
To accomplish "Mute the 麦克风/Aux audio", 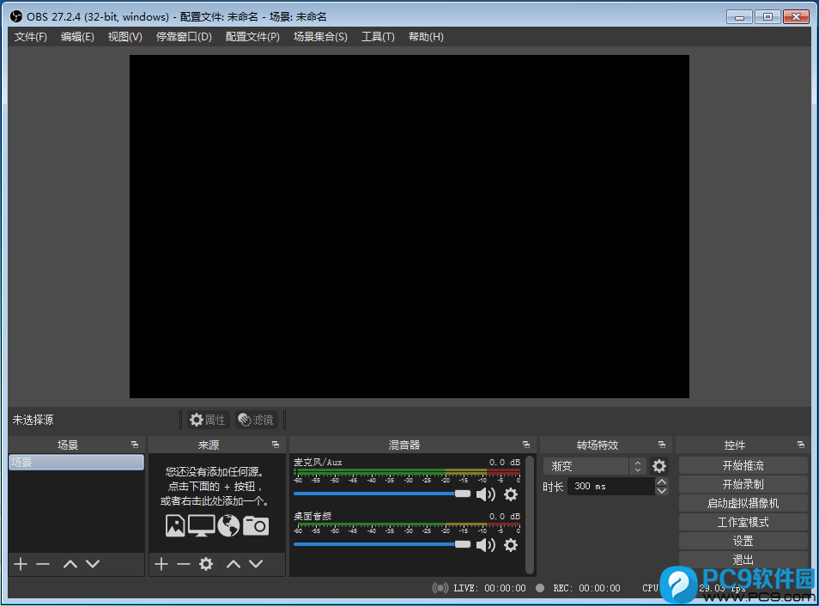I will 486,494.
